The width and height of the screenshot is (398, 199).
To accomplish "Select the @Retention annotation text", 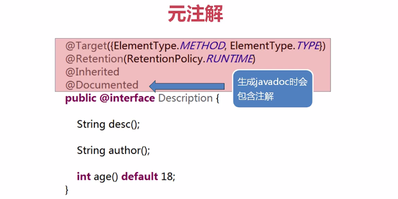I will (94, 59).
